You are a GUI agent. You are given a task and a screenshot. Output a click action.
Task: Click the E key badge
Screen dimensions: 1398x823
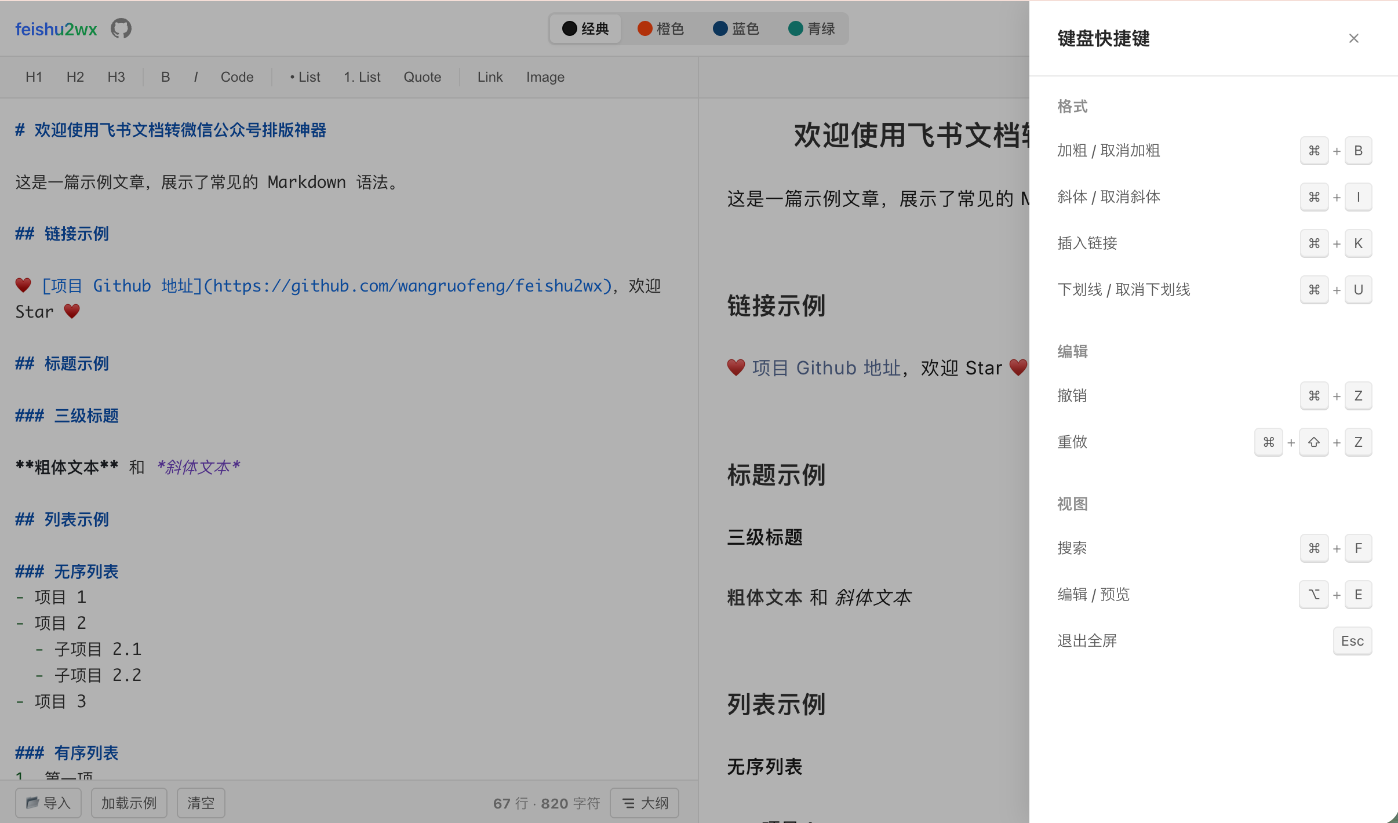pos(1359,595)
